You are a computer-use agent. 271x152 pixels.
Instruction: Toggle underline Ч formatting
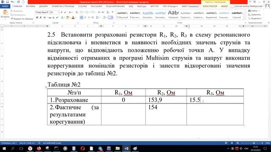pos(44,18)
